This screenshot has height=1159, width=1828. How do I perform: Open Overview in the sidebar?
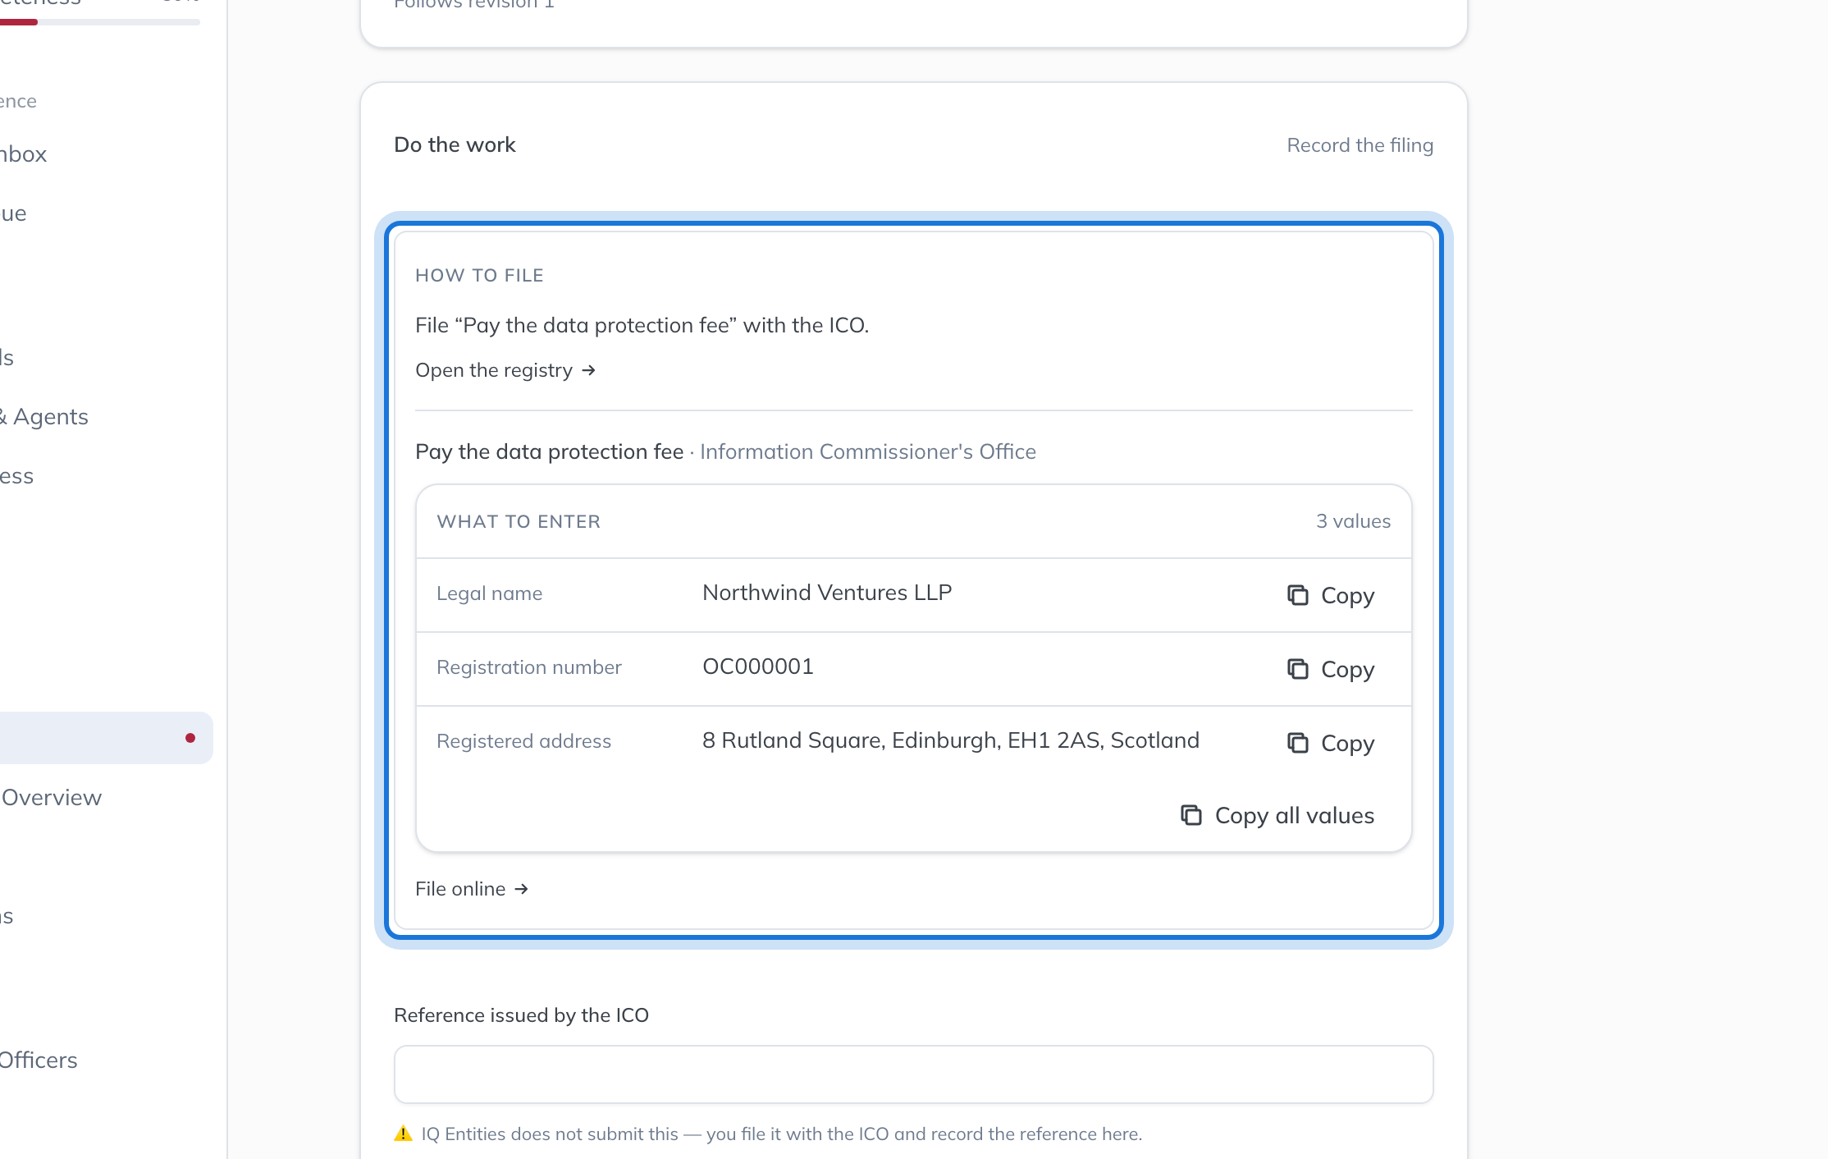pos(52,797)
